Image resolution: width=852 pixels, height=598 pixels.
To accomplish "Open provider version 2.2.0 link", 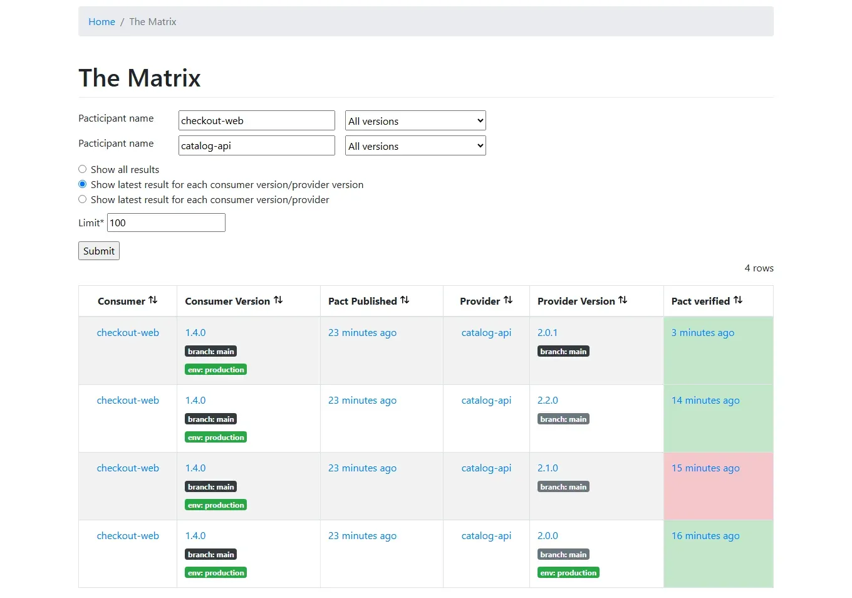I will (x=548, y=400).
